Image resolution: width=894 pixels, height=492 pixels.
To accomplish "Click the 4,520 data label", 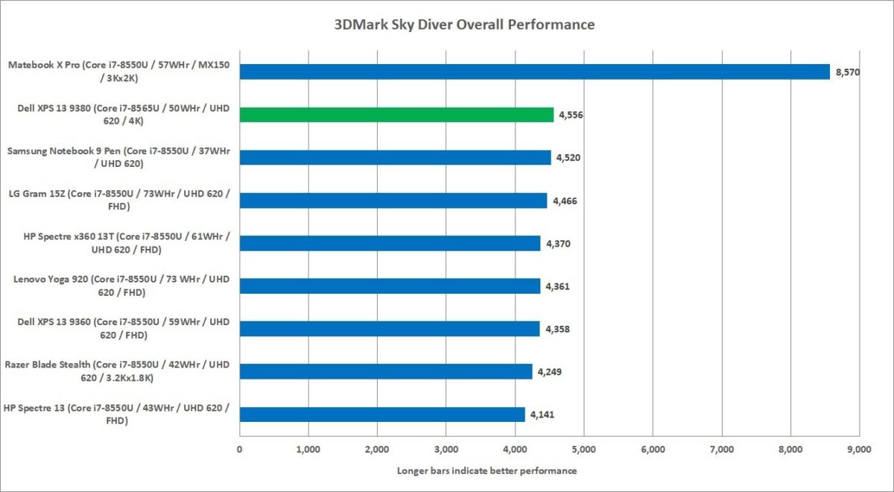I will [x=569, y=157].
